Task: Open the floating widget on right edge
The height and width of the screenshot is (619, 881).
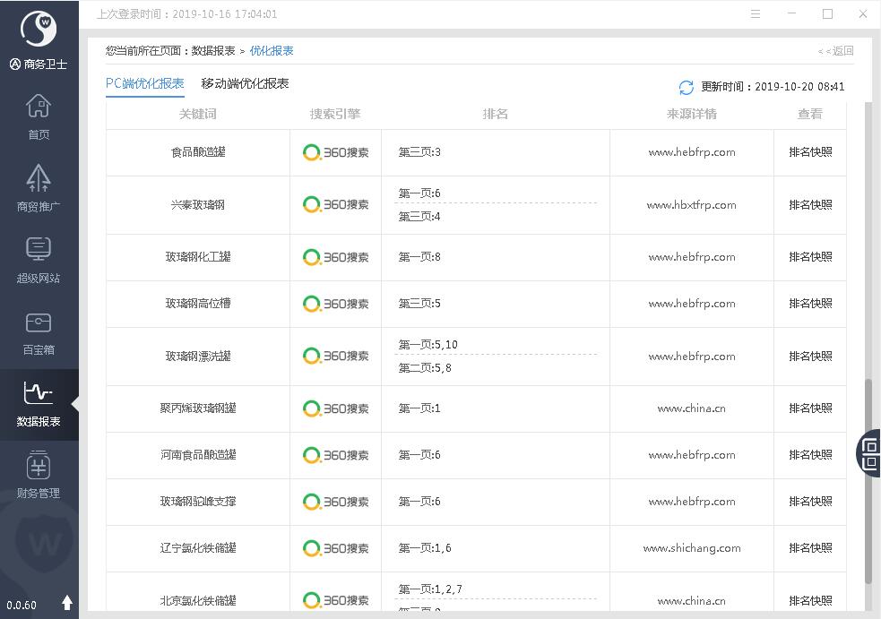Action: [869, 452]
